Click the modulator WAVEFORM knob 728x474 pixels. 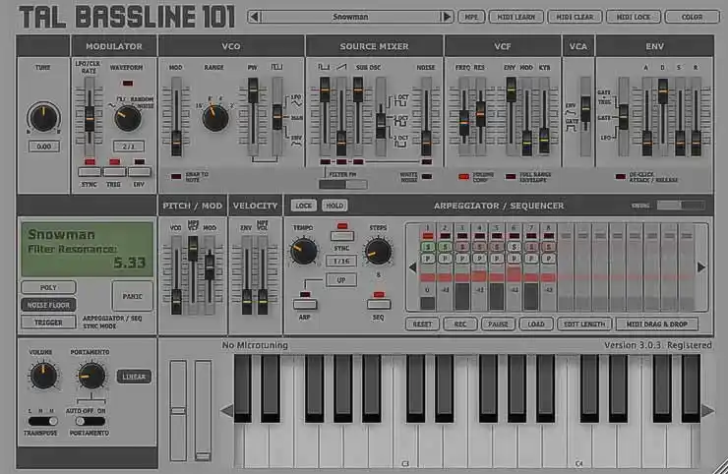click(x=128, y=118)
